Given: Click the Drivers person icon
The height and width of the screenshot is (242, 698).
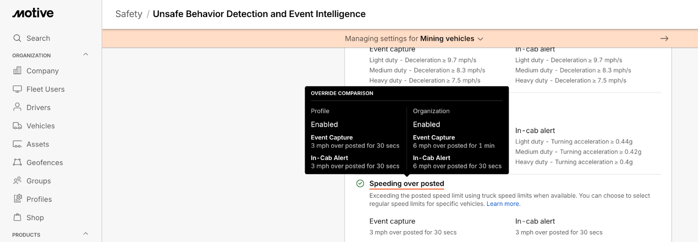Looking at the screenshot, I should 17,107.
